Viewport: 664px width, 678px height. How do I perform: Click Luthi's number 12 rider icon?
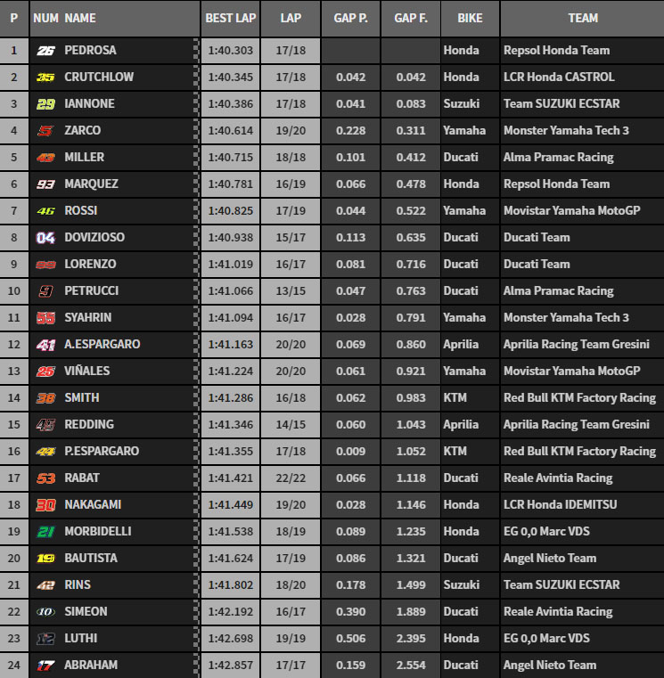[x=45, y=639]
